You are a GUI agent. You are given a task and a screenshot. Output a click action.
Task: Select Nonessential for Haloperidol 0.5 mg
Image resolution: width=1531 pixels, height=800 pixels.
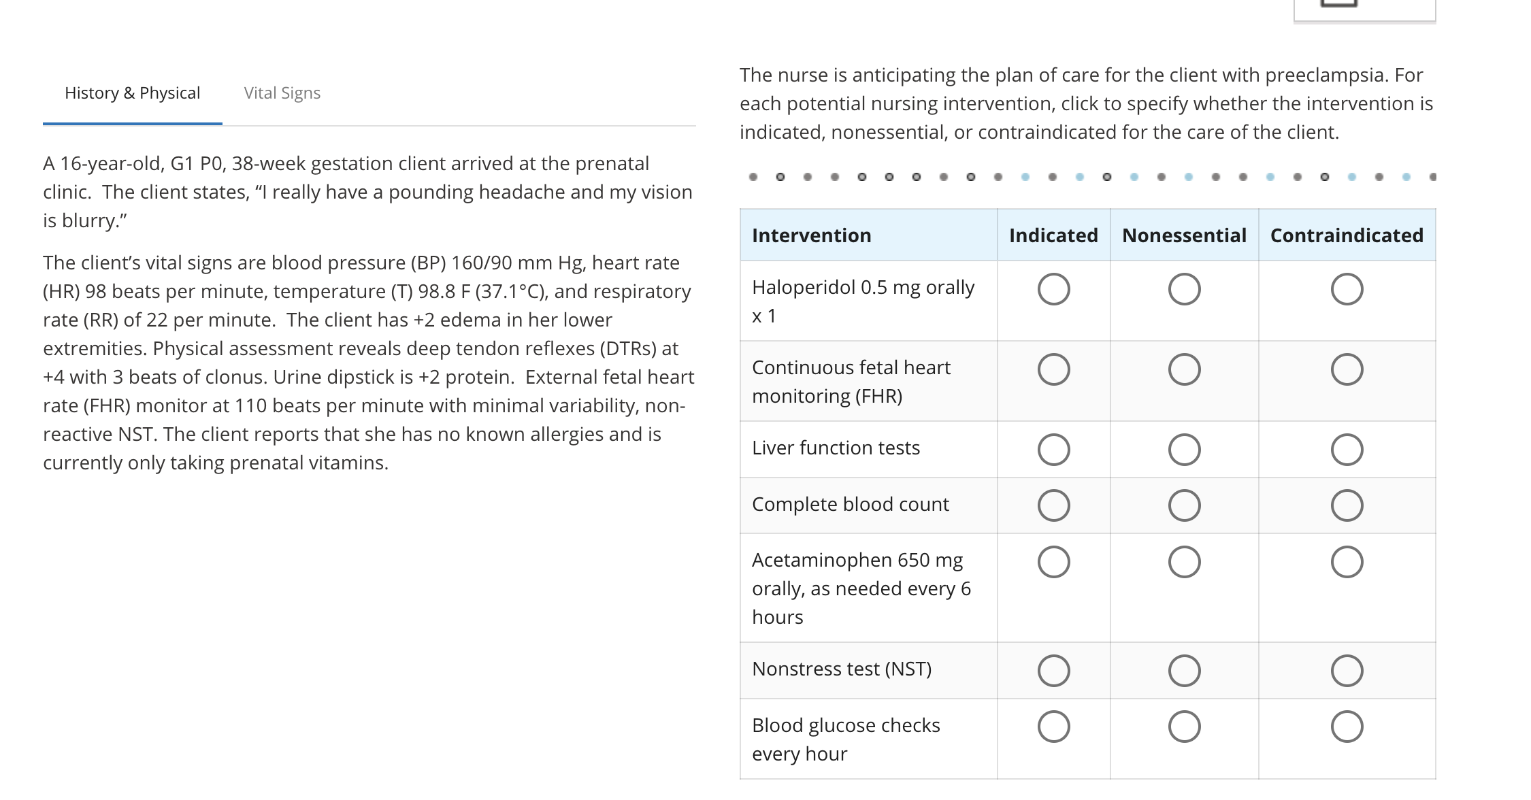tap(1184, 289)
